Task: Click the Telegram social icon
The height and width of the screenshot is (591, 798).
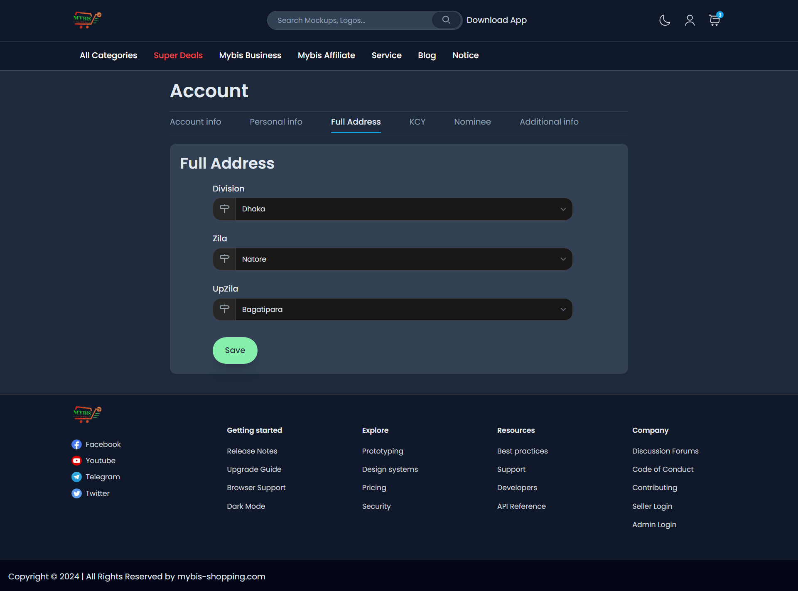Action: [x=76, y=477]
